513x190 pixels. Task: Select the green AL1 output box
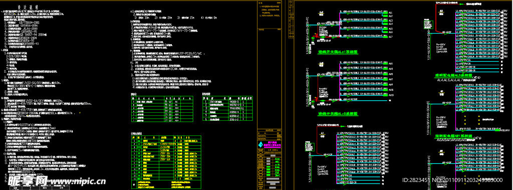386,13
